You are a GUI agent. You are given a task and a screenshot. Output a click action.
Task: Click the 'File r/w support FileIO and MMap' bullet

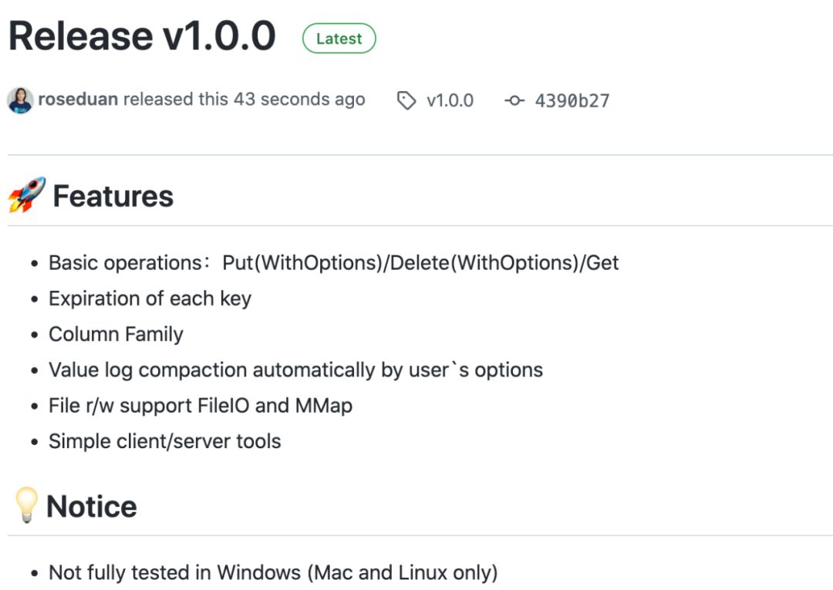tap(201, 405)
